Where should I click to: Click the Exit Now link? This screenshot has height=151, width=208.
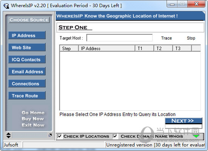[x=33, y=125]
